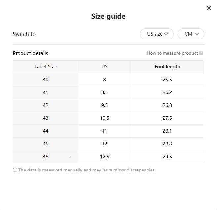
Task: Select label size 40 cell
Action: 45,80
